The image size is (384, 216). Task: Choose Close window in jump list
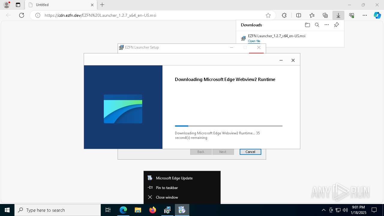(x=182, y=197)
